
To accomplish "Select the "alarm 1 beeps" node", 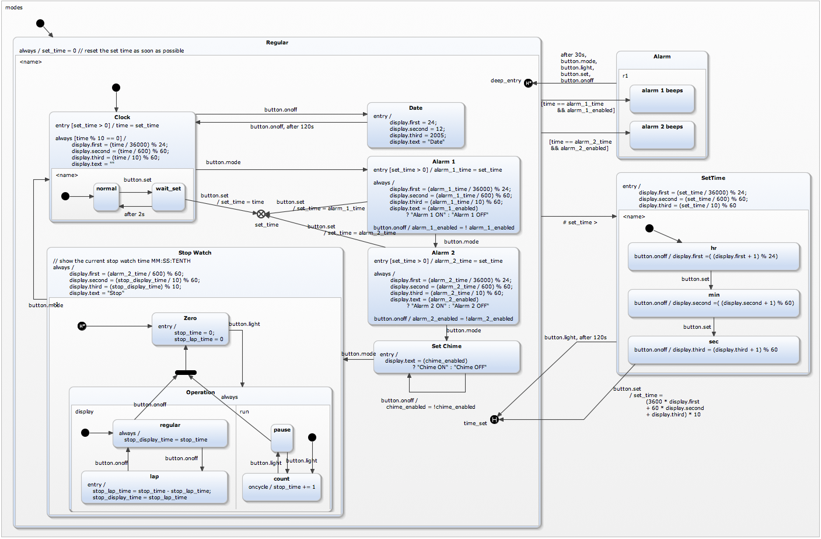I will pyautogui.click(x=662, y=99).
